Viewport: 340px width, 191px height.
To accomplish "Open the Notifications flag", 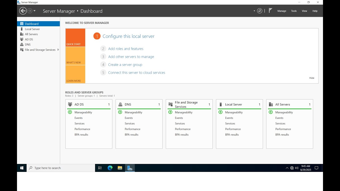I will tap(270, 11).
